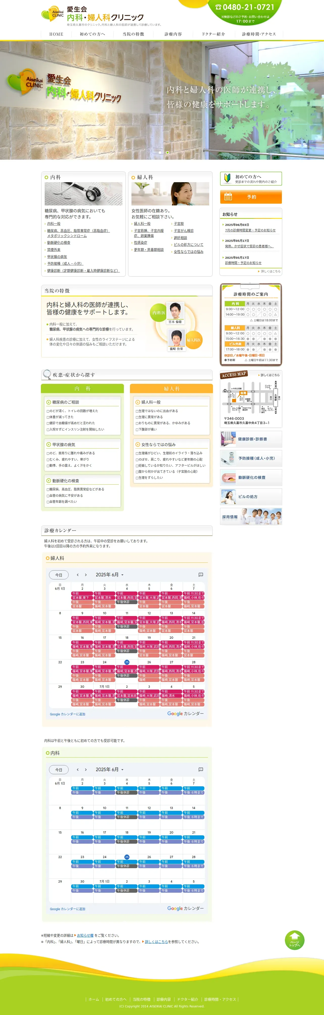
Task: Click the 今日 button in the 内科 calendar
Action: (x=59, y=770)
